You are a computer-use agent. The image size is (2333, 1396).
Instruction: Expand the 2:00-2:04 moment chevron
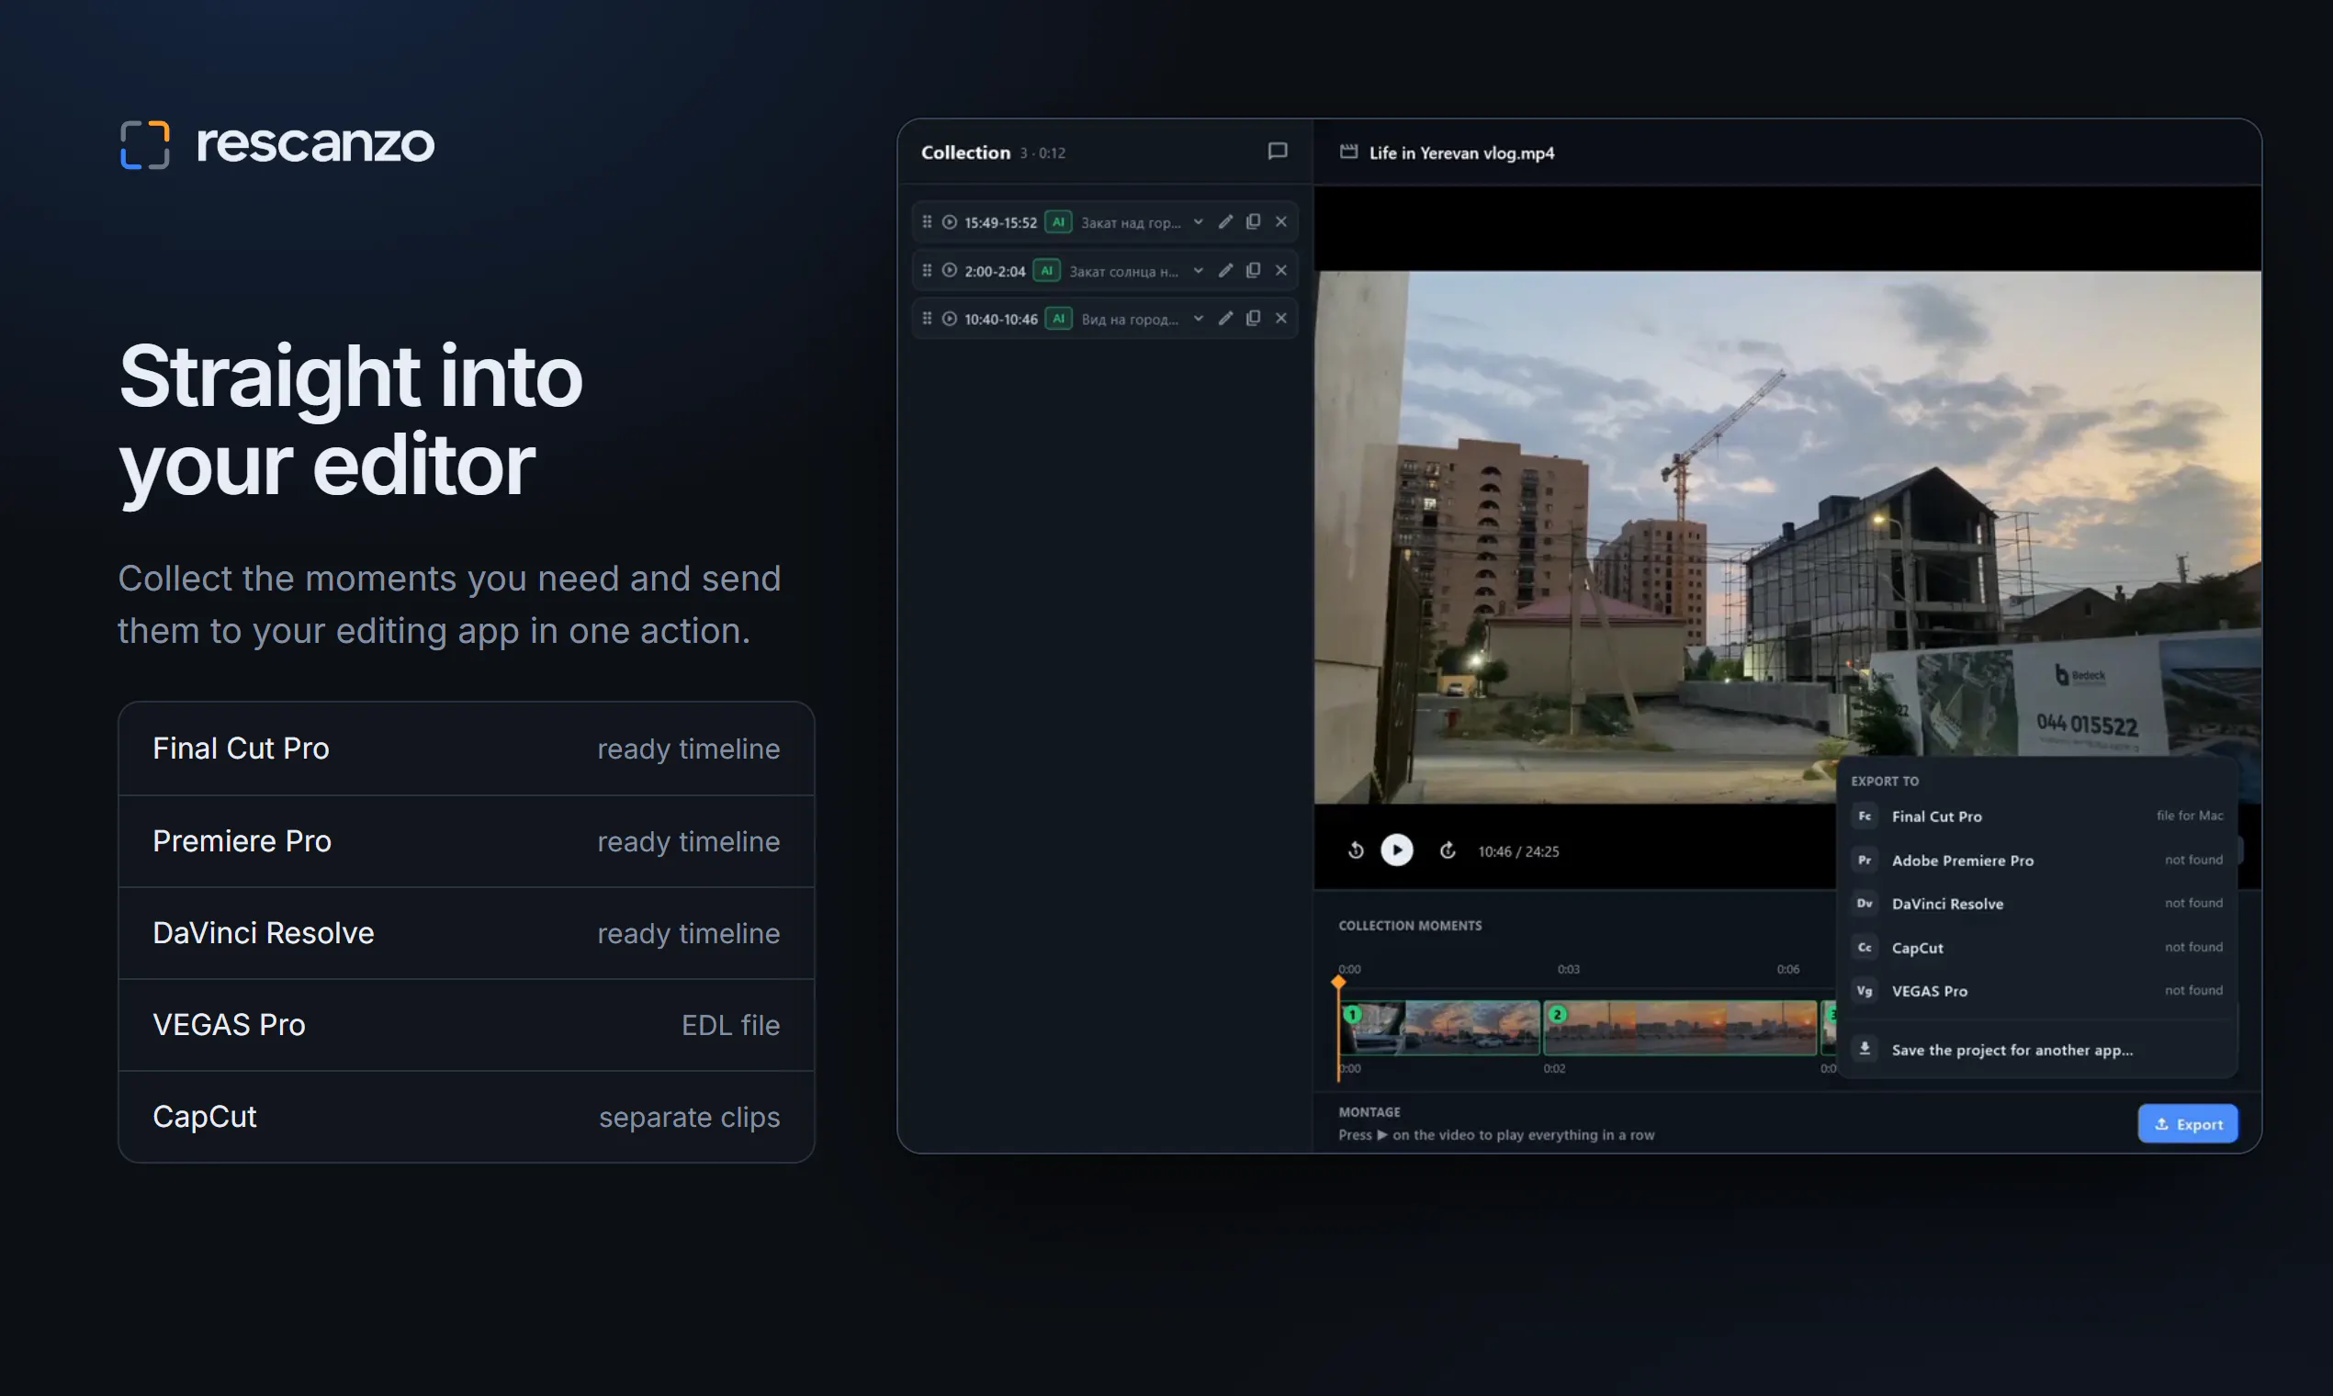(1198, 271)
